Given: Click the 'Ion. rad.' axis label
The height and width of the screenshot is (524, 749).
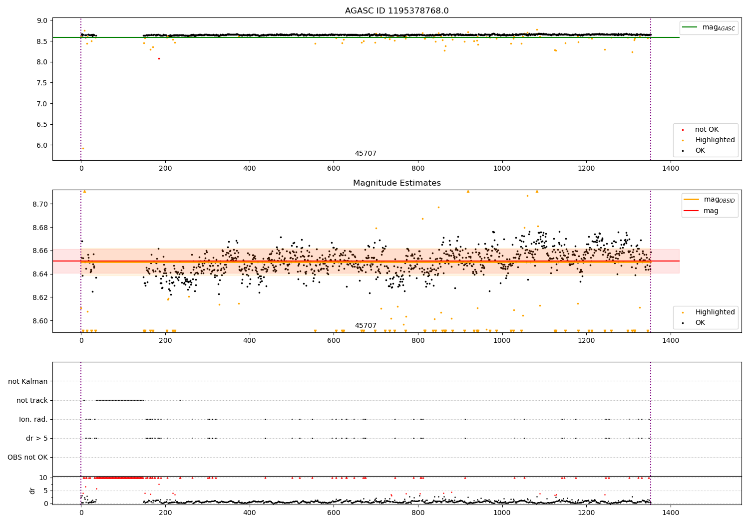Looking at the screenshot, I should tap(33, 420).
